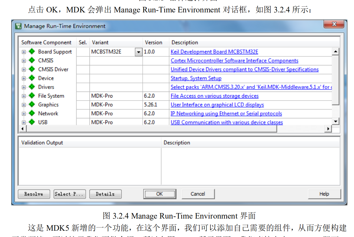Click the Version column header
Image resolution: width=354 pixels, height=237 pixels.
coord(156,43)
